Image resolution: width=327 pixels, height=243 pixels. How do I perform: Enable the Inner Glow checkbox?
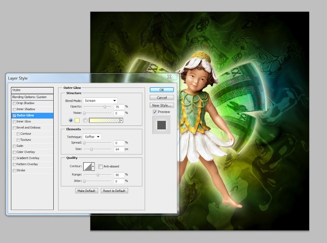[x=14, y=122]
